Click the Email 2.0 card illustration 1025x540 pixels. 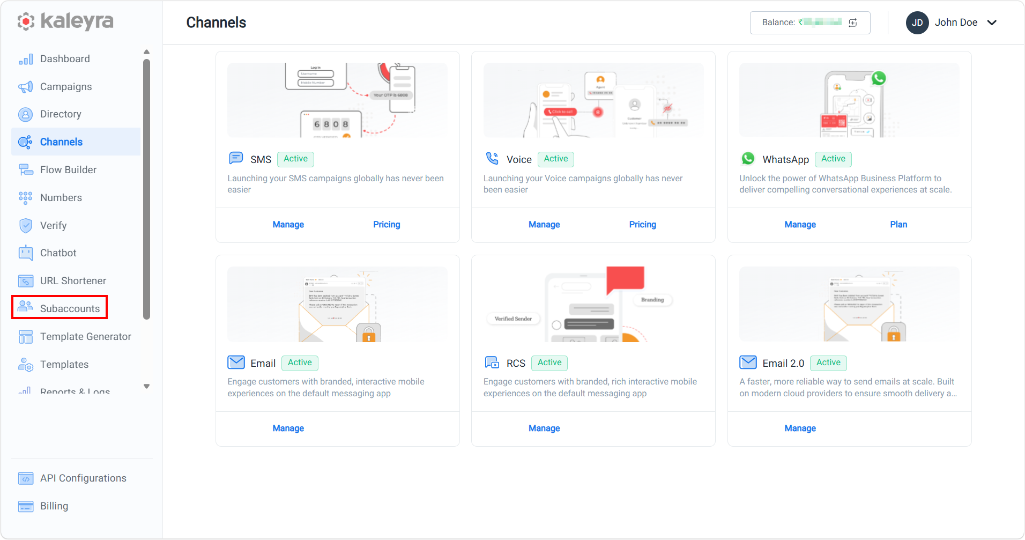850,304
